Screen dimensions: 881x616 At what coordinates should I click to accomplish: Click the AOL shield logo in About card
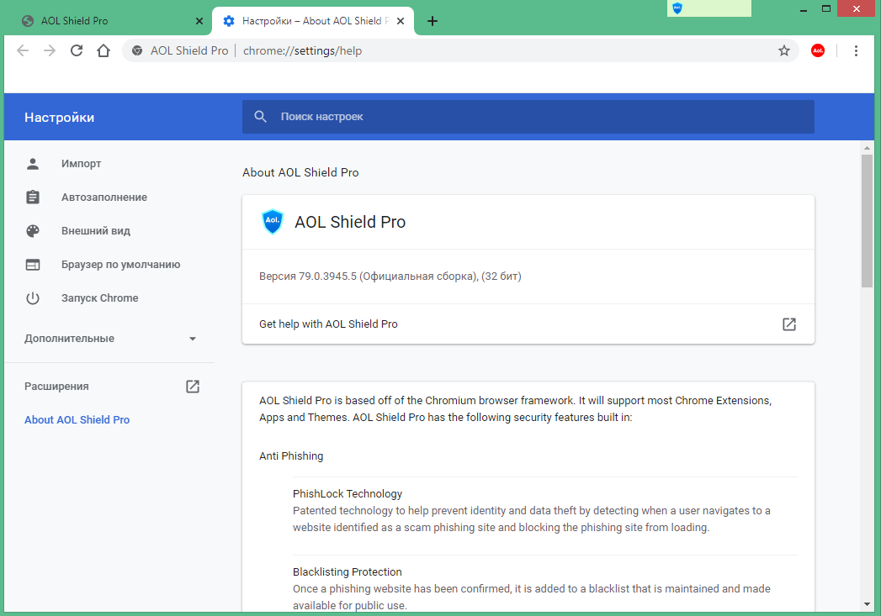tap(273, 222)
